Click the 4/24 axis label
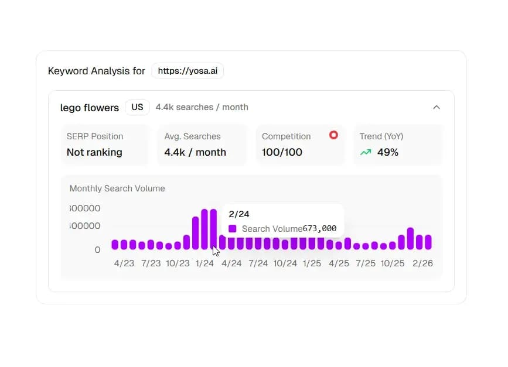508x367 pixels. (x=231, y=263)
